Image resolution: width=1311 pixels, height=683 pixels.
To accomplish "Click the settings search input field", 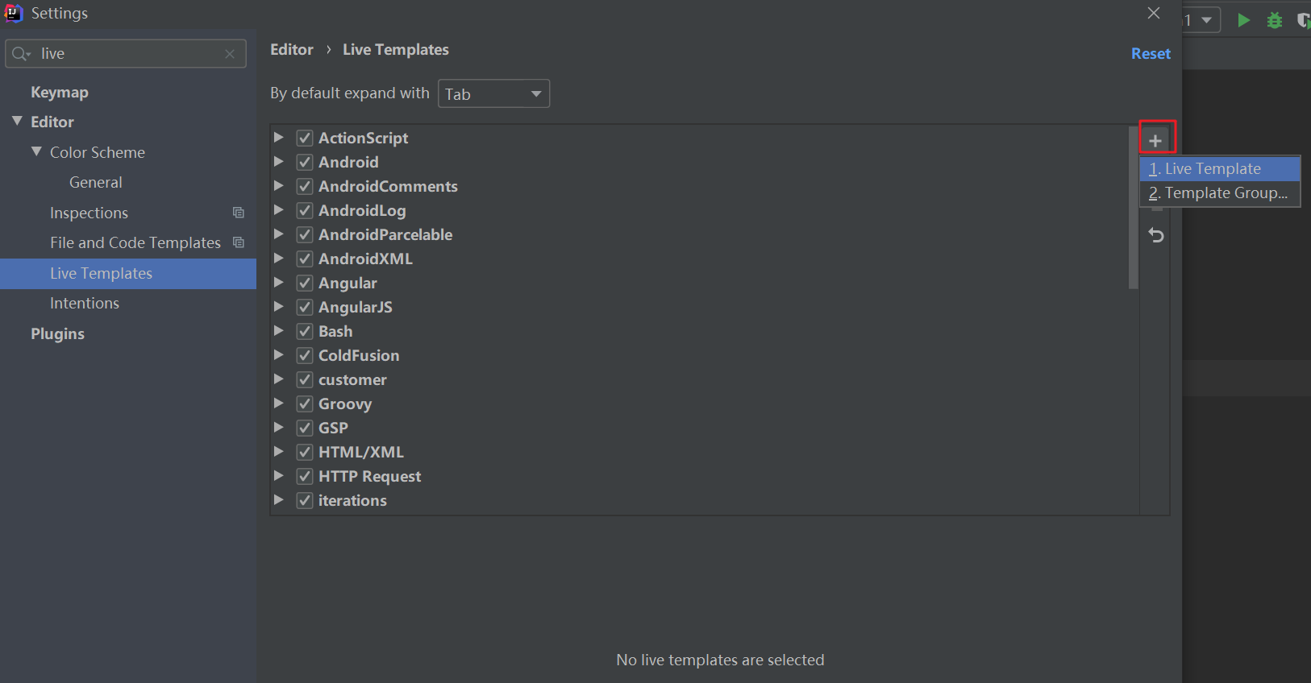I will point(126,54).
